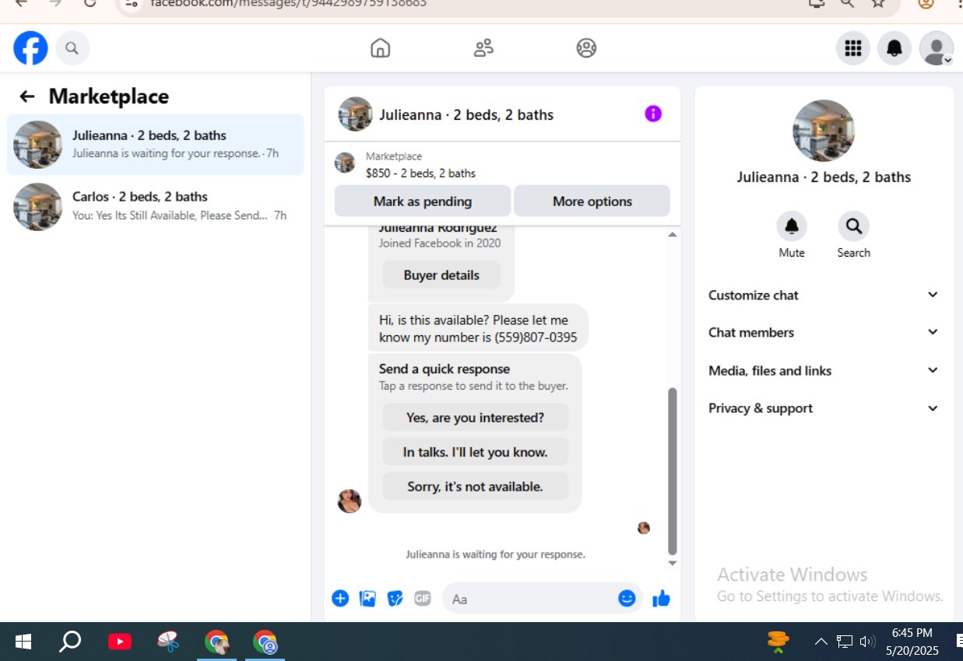Open network status in system tray

(845, 642)
